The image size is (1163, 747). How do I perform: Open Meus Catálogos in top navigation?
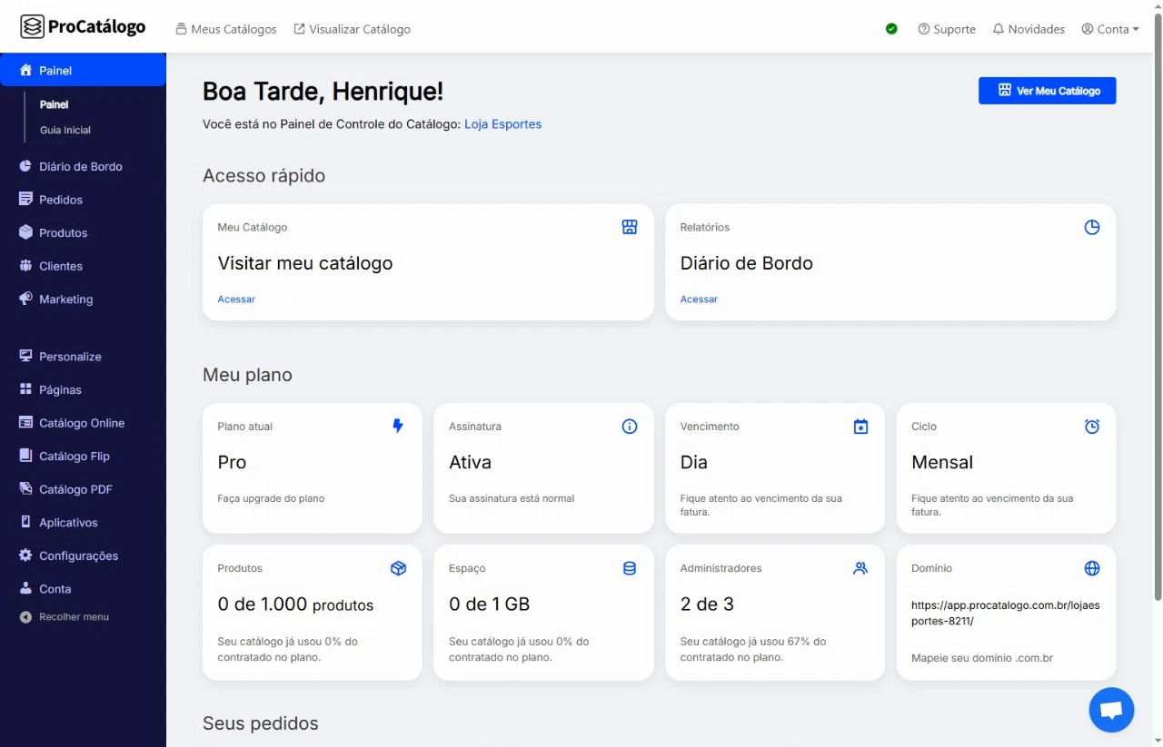pos(226,29)
